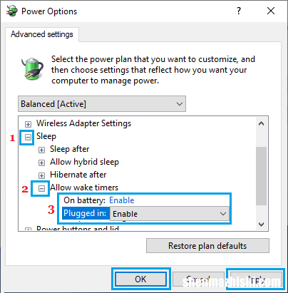Screen dimensions: 288x293
Task: Click the settings list scroll down arrow
Action: (261, 225)
